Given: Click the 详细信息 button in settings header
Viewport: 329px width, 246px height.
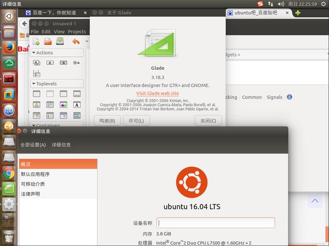Looking at the screenshot, I should tap(61, 145).
